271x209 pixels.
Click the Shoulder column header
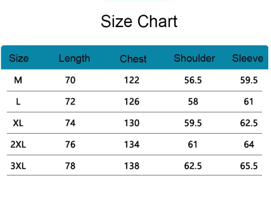point(194,58)
